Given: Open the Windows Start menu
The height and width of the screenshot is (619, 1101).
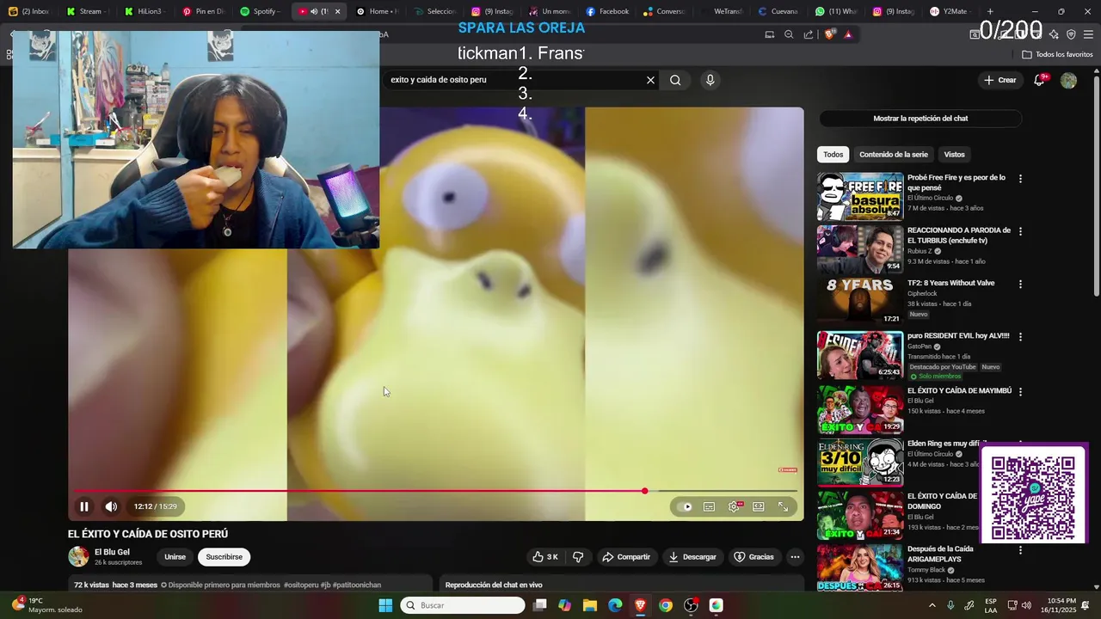Looking at the screenshot, I should 385,605.
